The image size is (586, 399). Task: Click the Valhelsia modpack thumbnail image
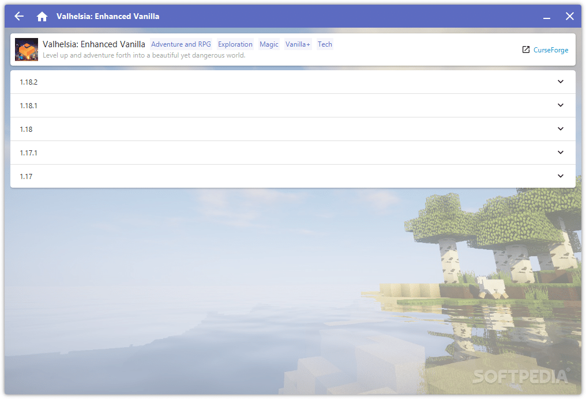tap(27, 50)
